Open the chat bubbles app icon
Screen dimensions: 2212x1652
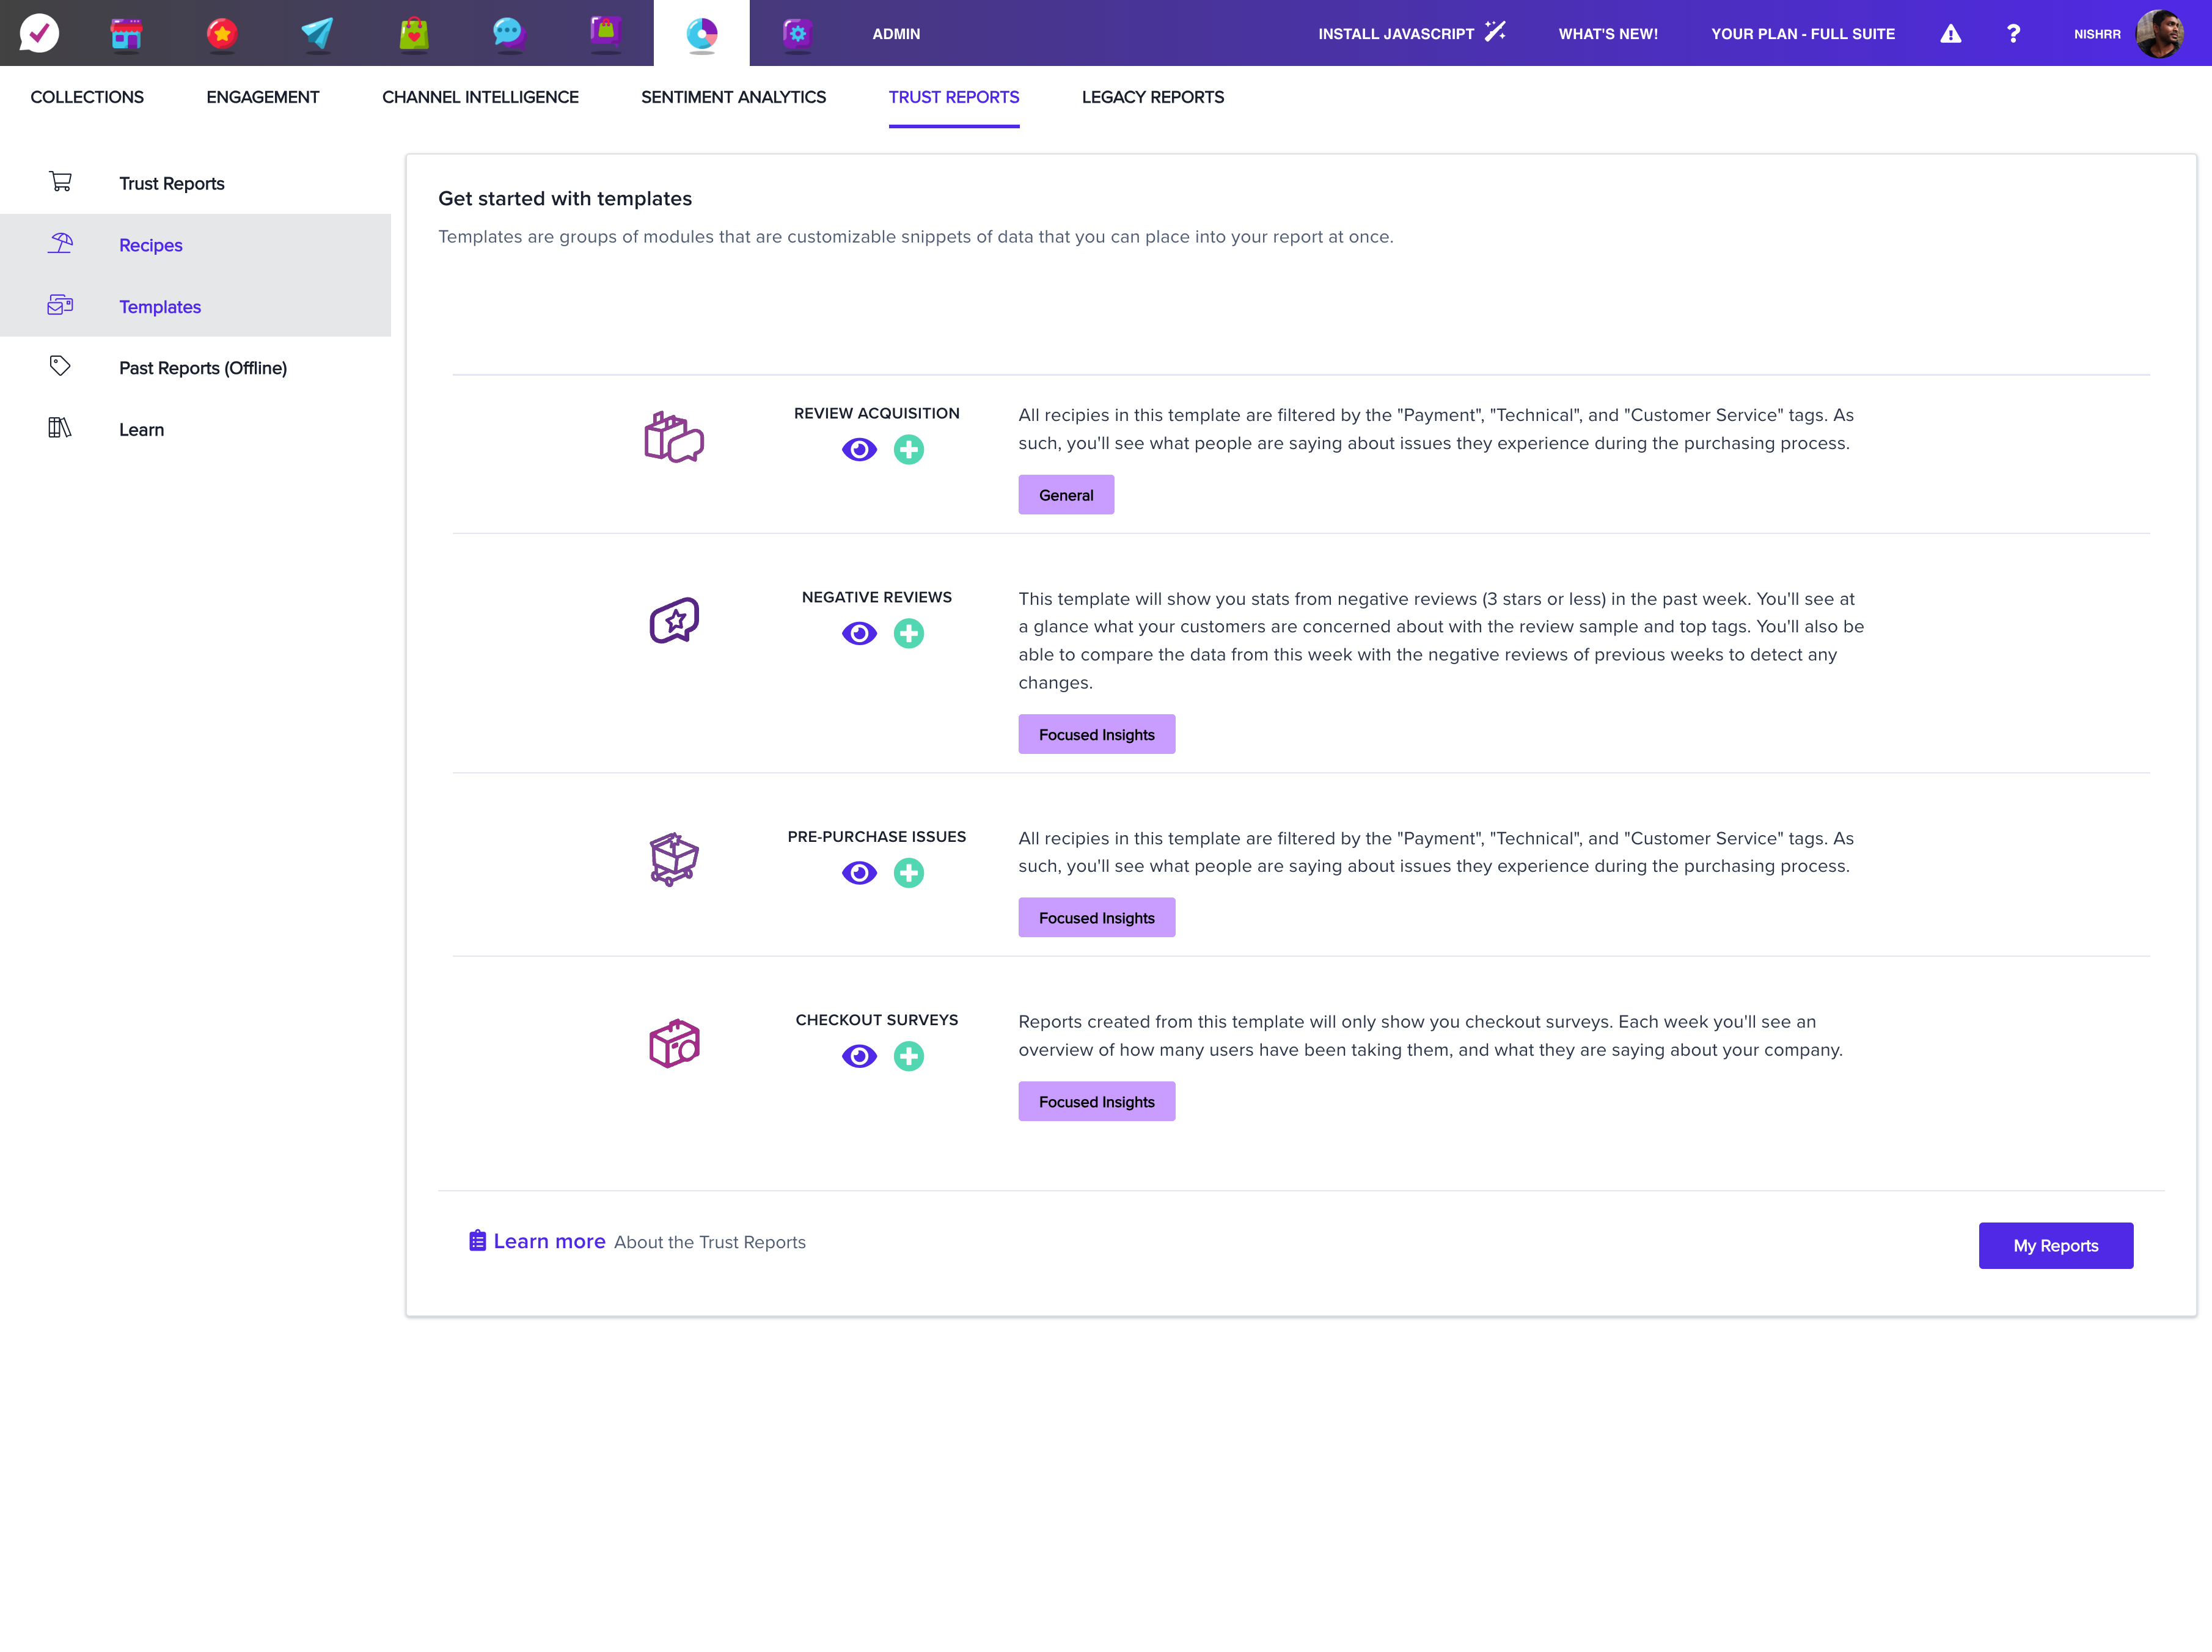click(x=509, y=33)
